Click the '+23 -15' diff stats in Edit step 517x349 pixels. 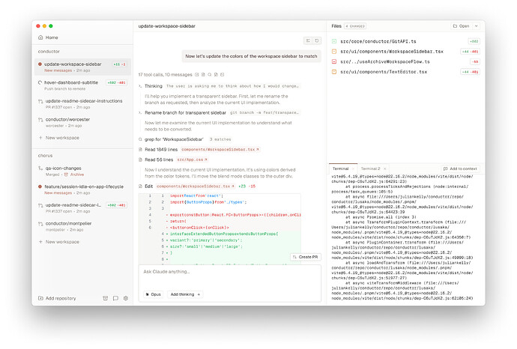pyautogui.click(x=247, y=186)
